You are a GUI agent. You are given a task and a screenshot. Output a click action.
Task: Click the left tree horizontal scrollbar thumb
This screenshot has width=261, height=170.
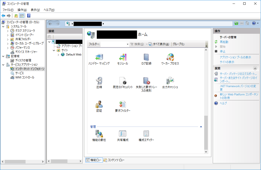point(15,162)
